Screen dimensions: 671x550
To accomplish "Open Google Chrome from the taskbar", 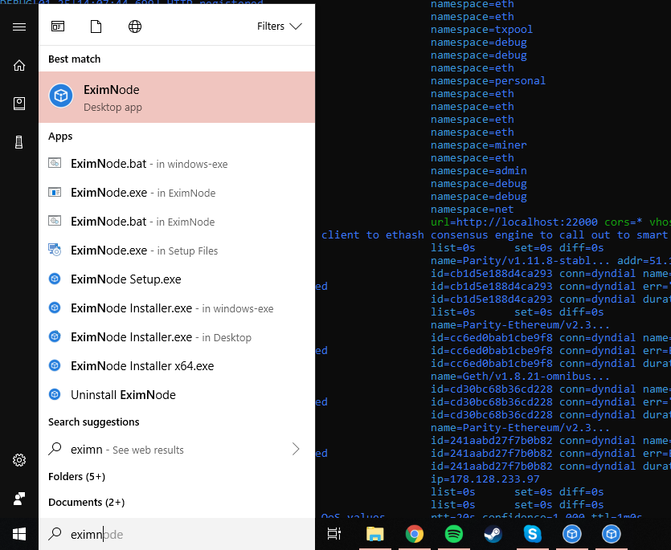I will point(414,534).
